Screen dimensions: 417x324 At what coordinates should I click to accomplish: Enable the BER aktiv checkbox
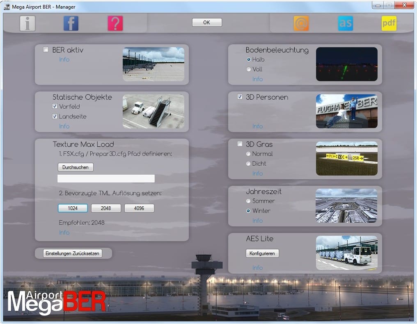tap(46, 50)
